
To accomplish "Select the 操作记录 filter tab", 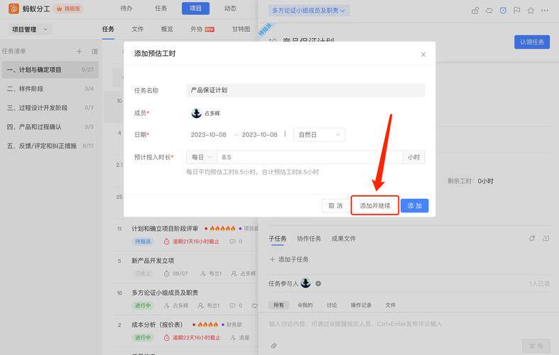I will pos(361,305).
